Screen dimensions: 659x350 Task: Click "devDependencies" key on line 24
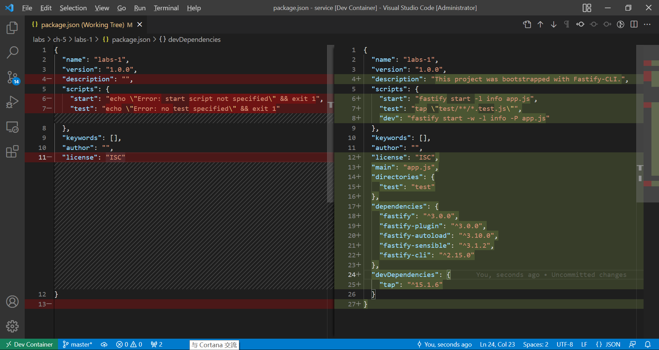click(405, 275)
